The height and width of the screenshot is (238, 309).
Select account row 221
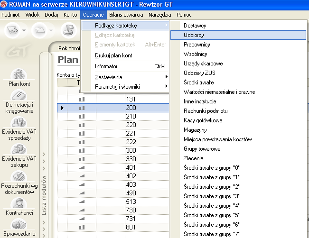coord(113,134)
